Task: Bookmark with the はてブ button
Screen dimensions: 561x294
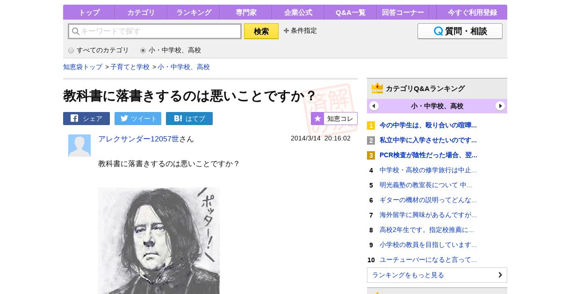Action: 189,119
